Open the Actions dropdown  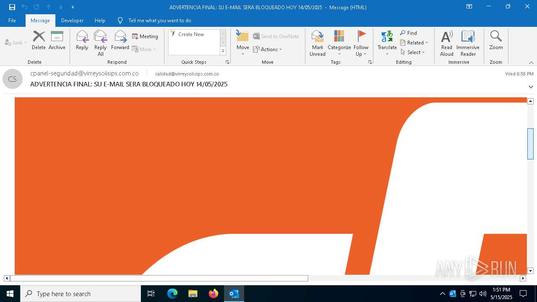point(268,49)
